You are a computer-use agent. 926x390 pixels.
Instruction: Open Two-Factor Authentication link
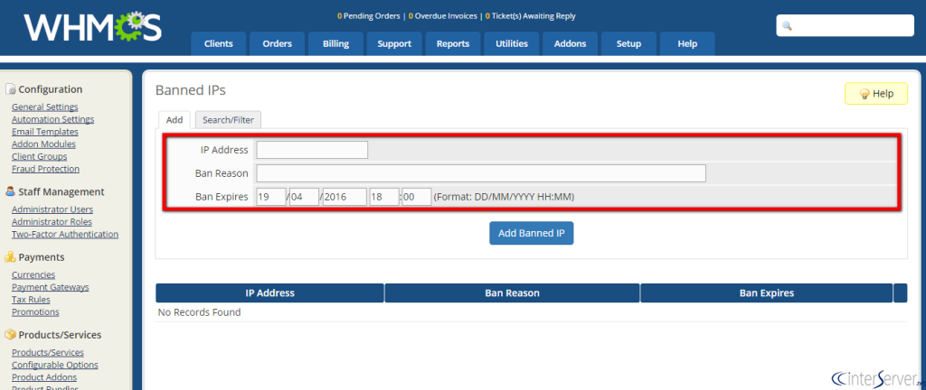65,235
